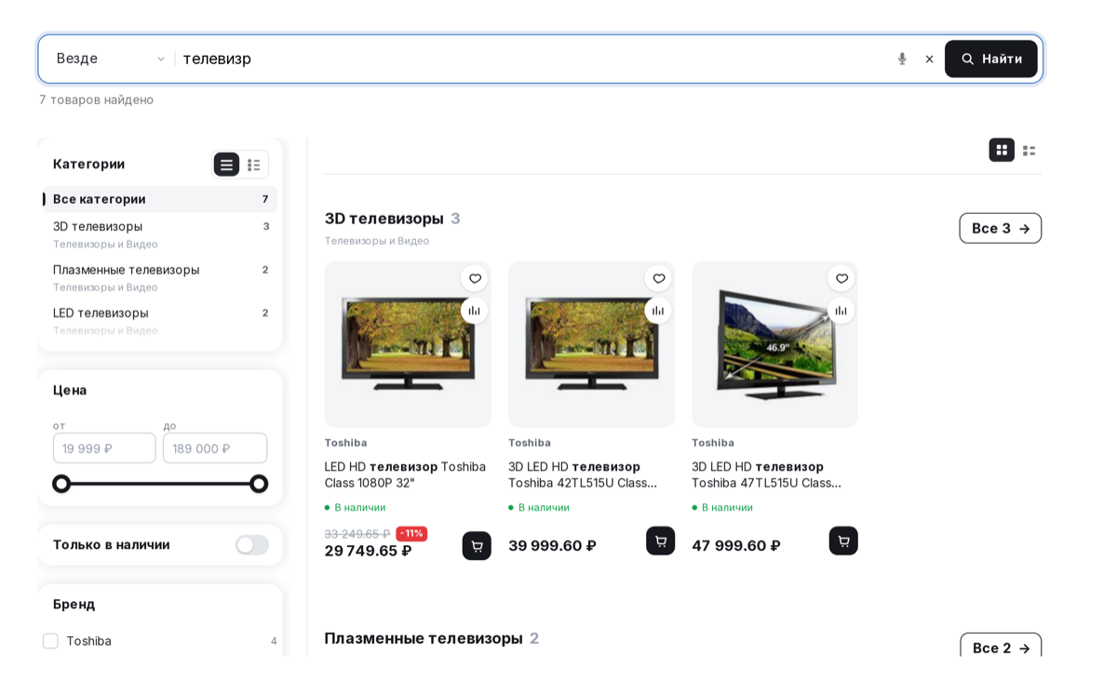Add Toshiba 42TL515U to cart
This screenshot has width=1117, height=694.
pos(661,541)
